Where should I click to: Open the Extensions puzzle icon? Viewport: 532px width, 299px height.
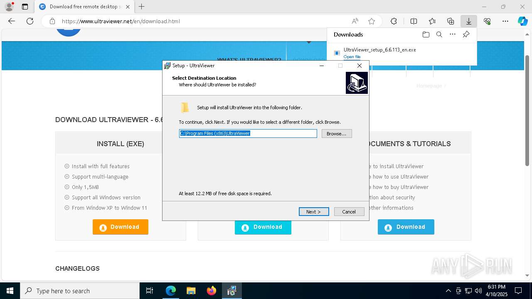[394, 21]
